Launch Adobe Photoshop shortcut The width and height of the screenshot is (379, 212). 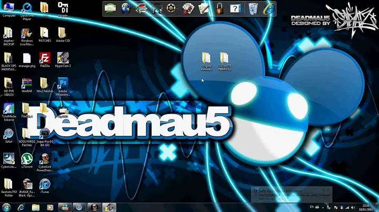coord(63,87)
